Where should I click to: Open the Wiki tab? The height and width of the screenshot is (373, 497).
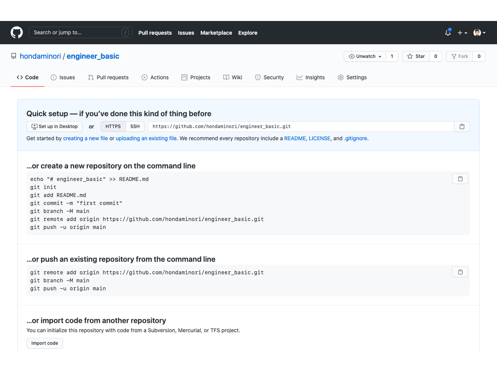click(x=233, y=77)
